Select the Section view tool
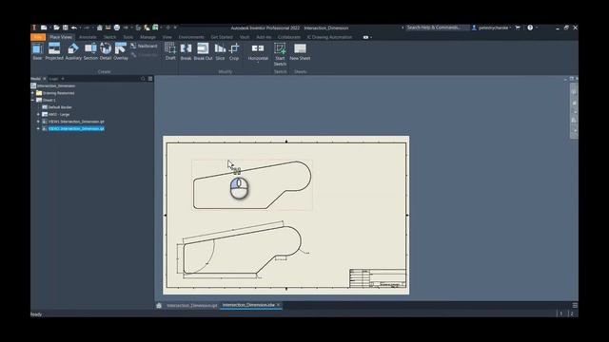The image size is (609, 342). pyautogui.click(x=90, y=51)
